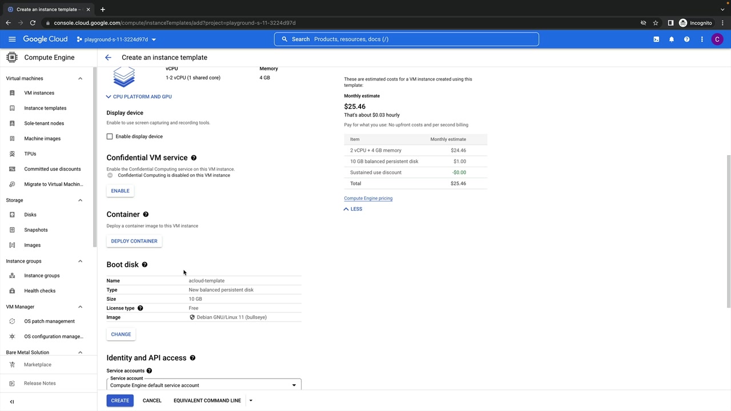Click the Change boot disk button
The height and width of the screenshot is (411, 731).
pos(121,335)
